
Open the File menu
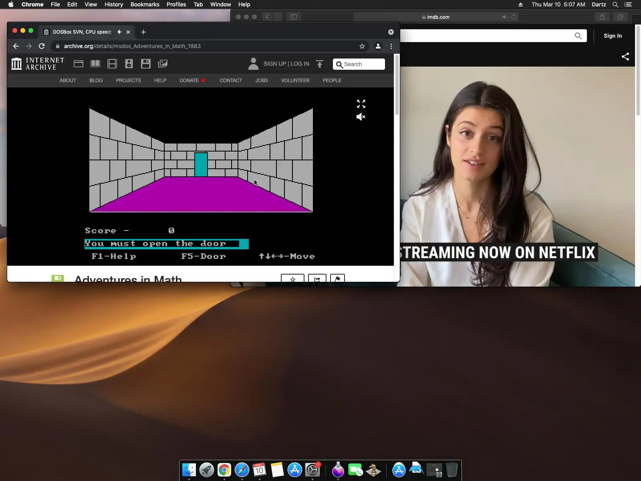point(55,4)
